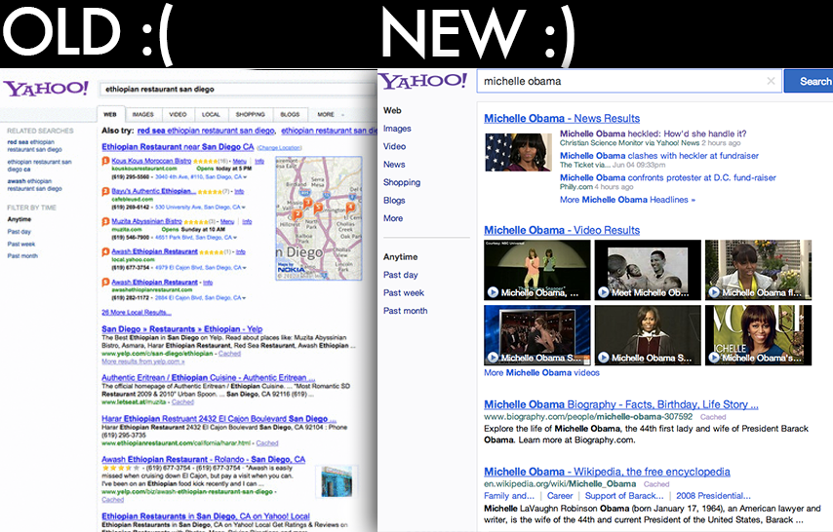Click the Bayu's Authentic Ethiopian pin icon

coord(105,191)
